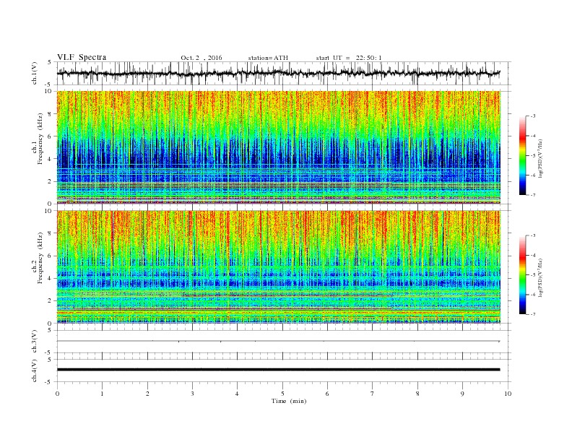Screen dimensions: 572x442
Task: Click time axis tick label "10" at bottom
Action: point(508,394)
